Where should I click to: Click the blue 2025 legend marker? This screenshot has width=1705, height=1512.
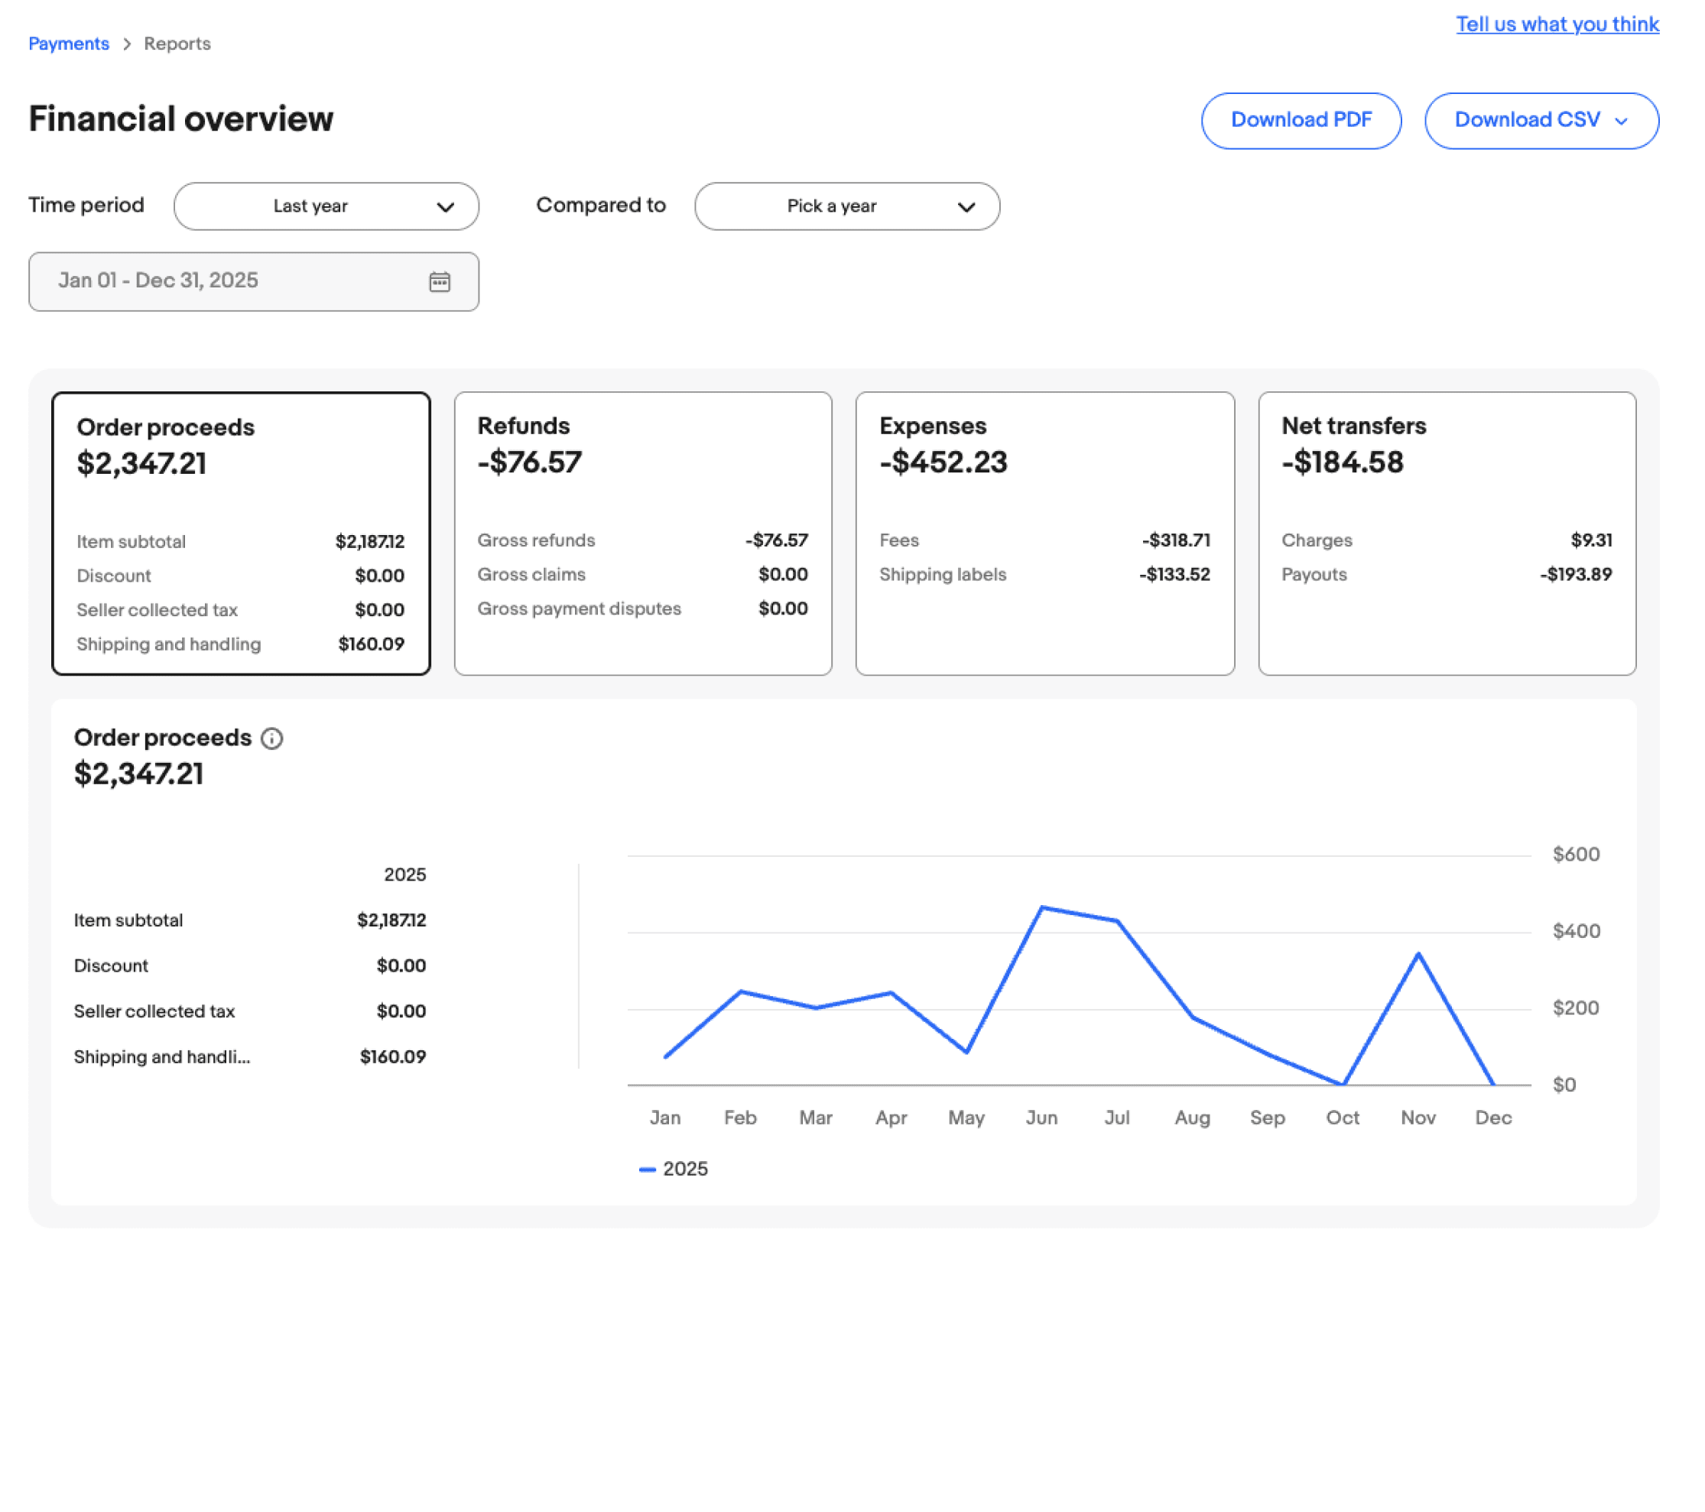coord(648,1170)
